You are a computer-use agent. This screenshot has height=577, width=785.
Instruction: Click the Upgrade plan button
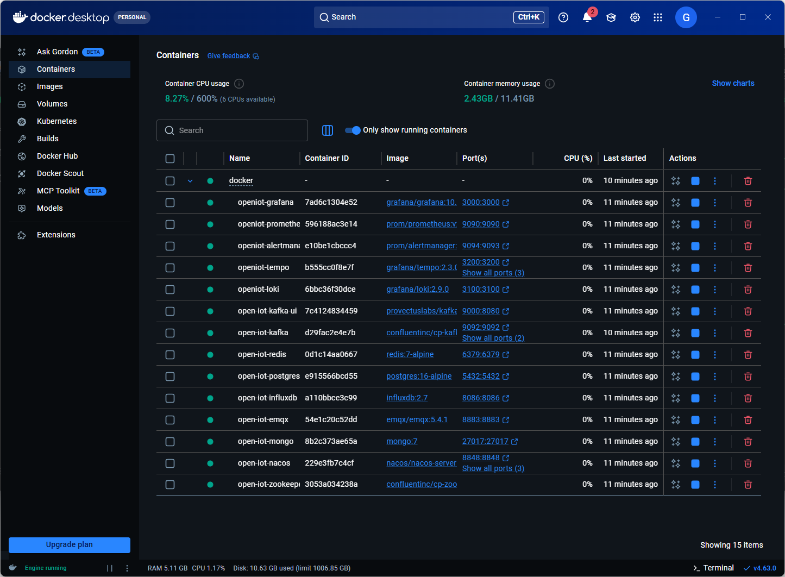tap(70, 545)
